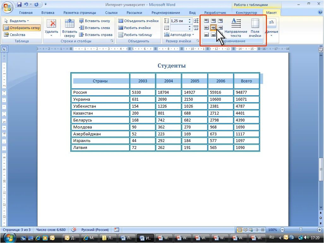Click the Казахстан table cell
The width and height of the screenshot is (324, 243).
coord(100,113)
